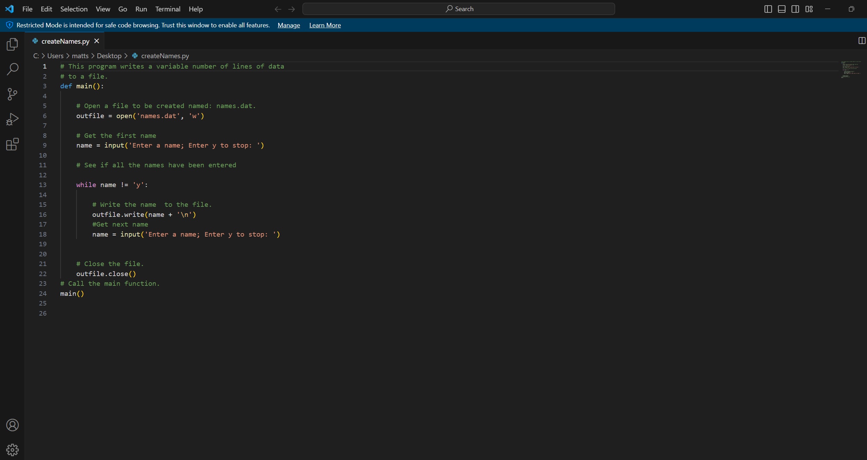This screenshot has height=460, width=867.
Task: Go forward with the right arrow
Action: [x=292, y=9]
